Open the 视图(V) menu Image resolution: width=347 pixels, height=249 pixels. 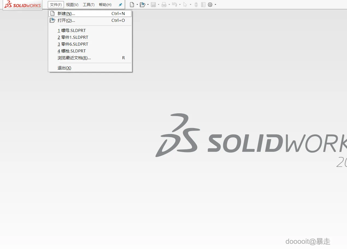click(72, 5)
